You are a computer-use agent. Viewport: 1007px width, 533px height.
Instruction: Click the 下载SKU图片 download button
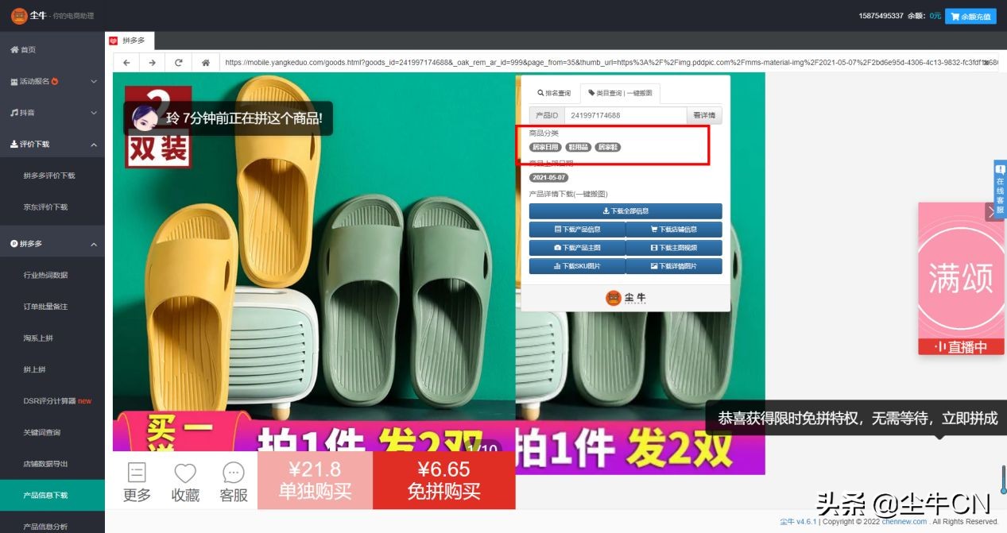click(576, 265)
